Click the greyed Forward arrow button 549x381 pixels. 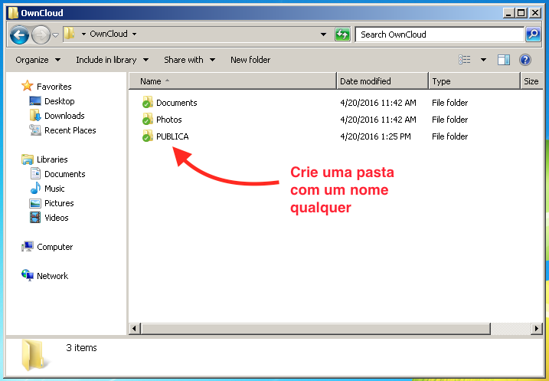pos(41,34)
